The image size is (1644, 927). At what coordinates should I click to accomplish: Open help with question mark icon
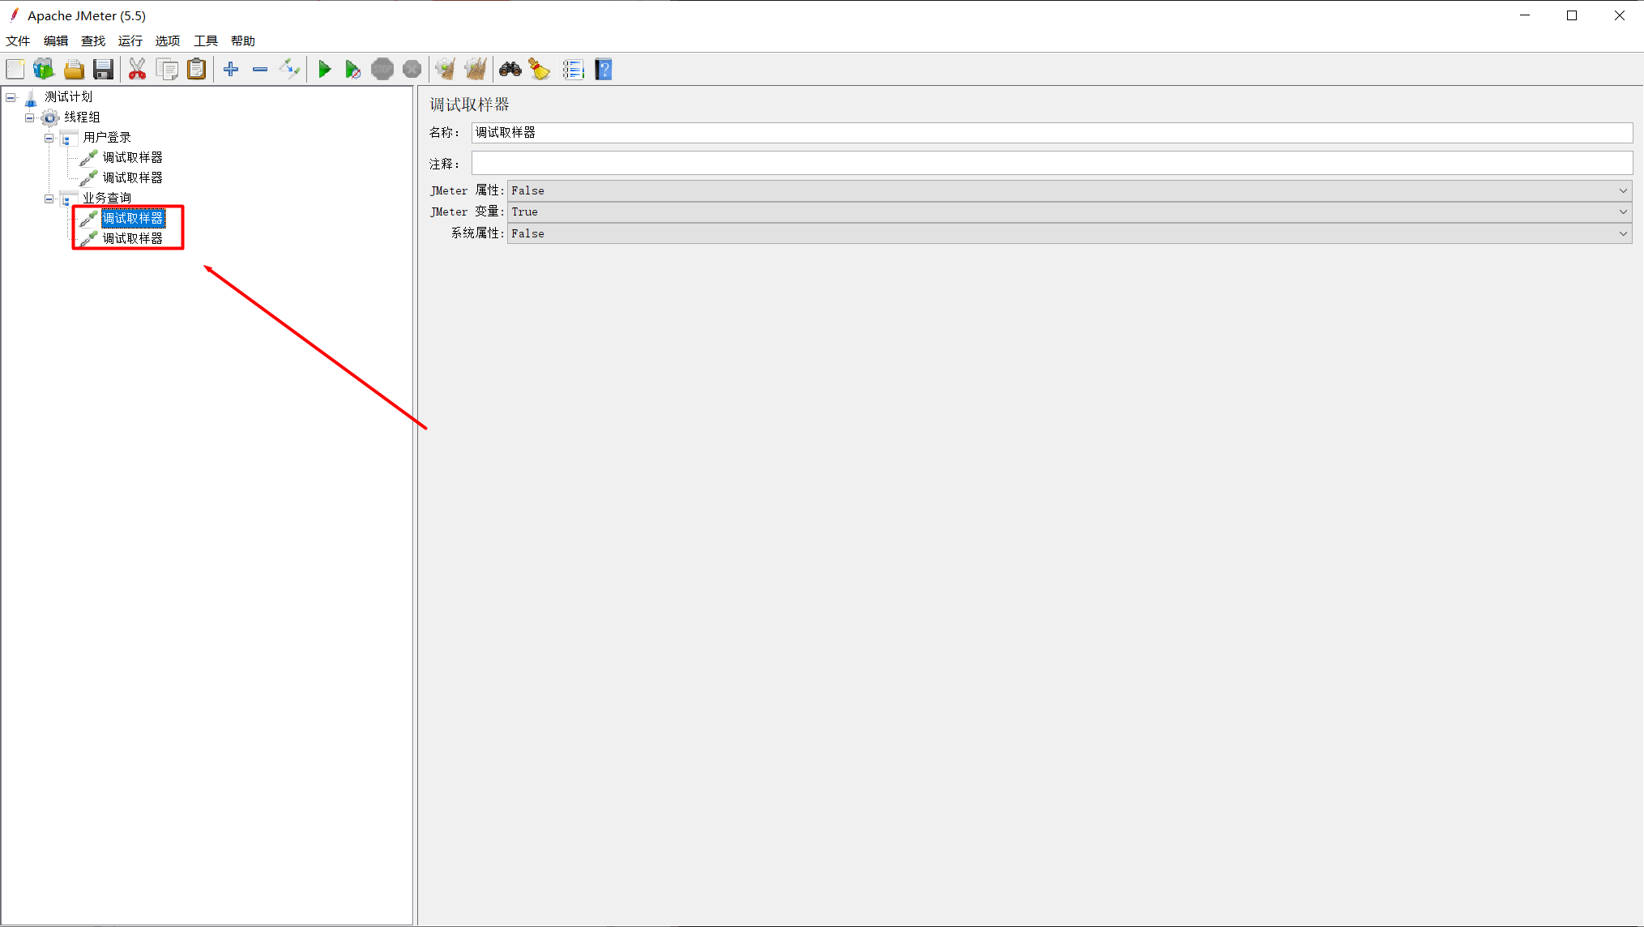click(x=604, y=70)
